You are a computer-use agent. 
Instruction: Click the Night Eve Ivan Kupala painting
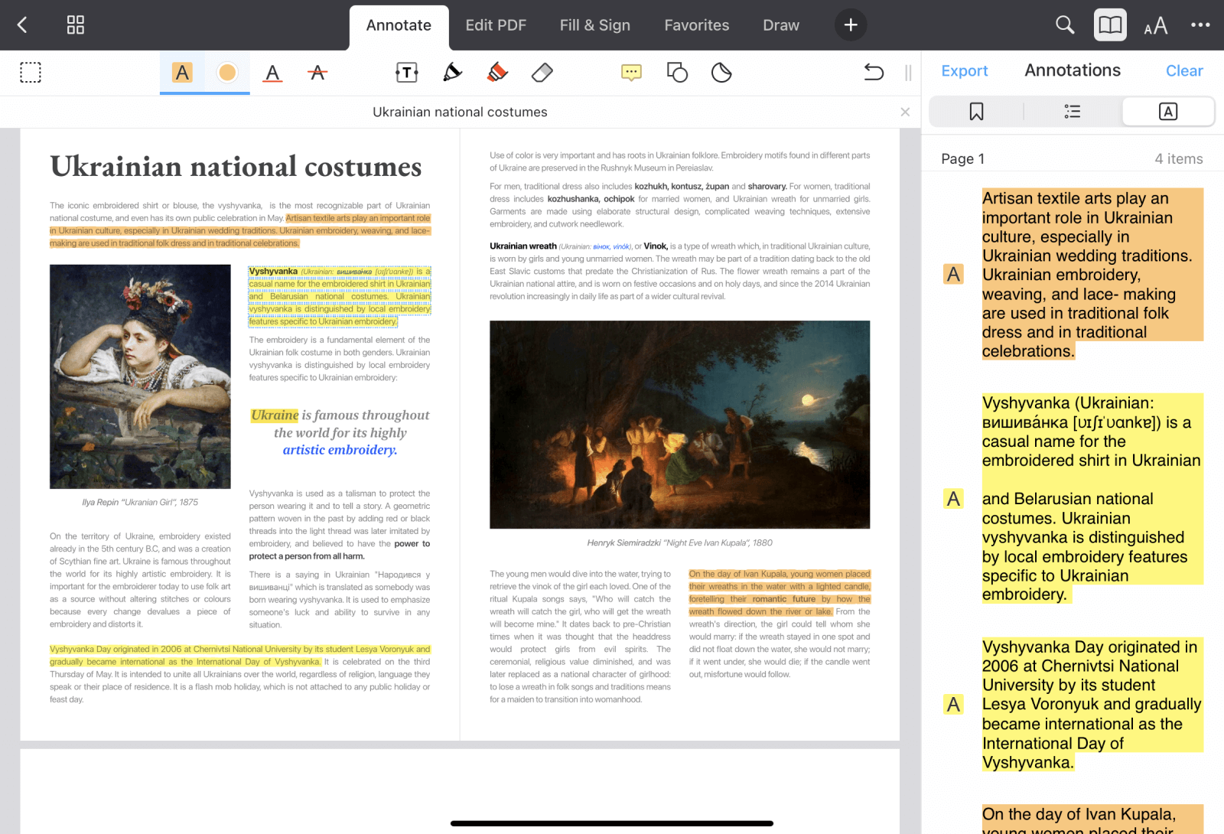679,425
